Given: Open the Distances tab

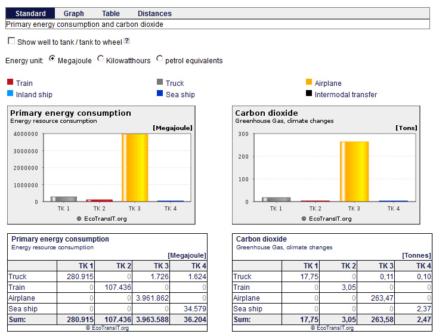Looking at the screenshot, I should pos(154,13).
